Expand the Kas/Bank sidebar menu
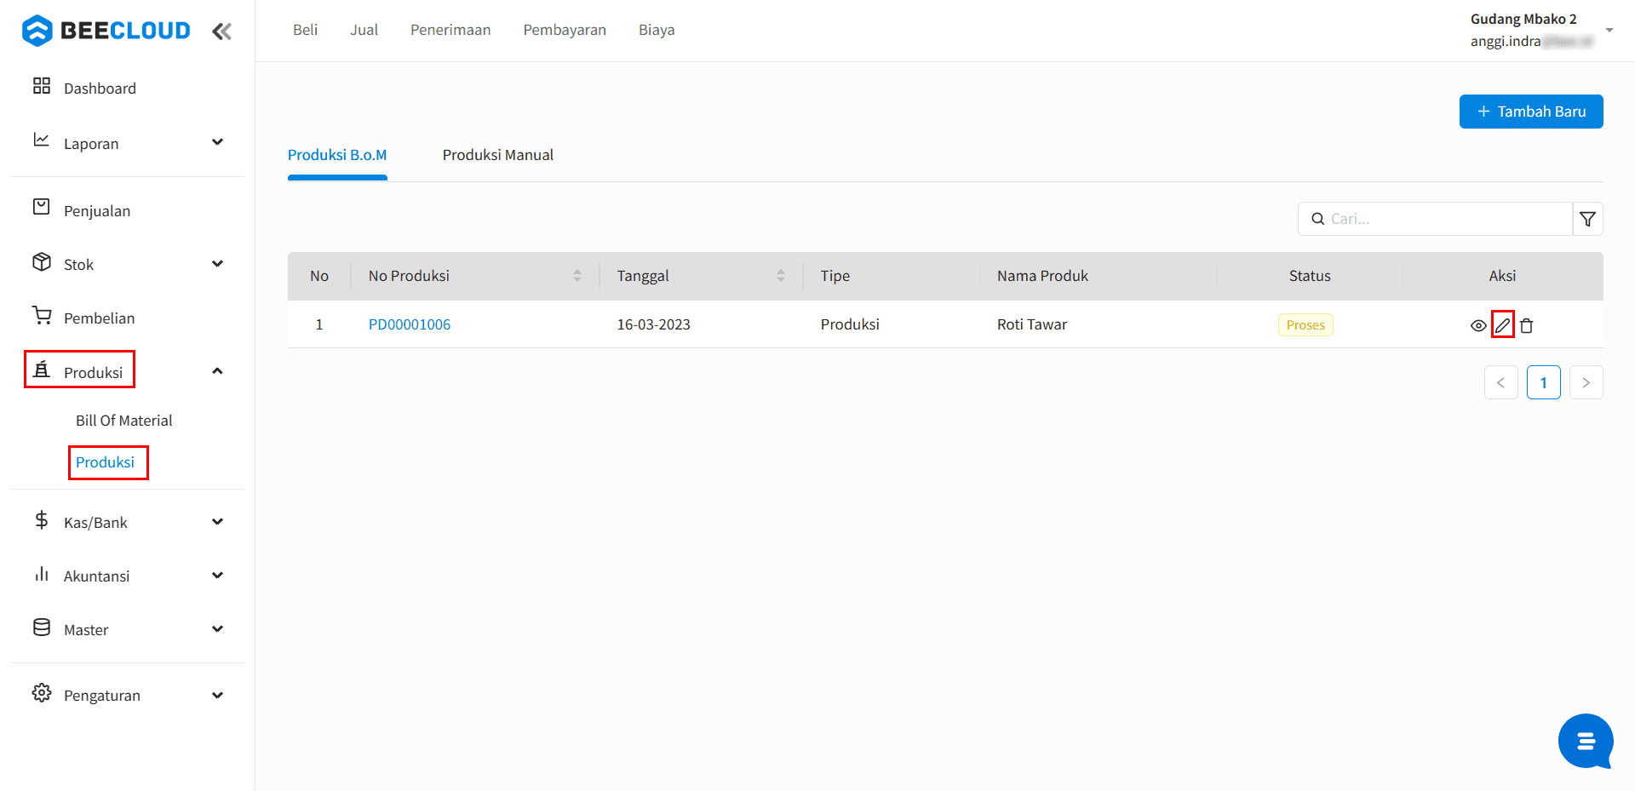Image resolution: width=1635 pixels, height=791 pixels. click(128, 523)
